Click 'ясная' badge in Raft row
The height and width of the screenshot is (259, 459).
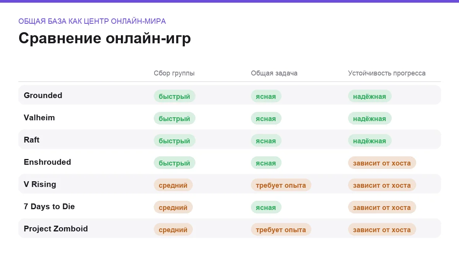[266, 141]
